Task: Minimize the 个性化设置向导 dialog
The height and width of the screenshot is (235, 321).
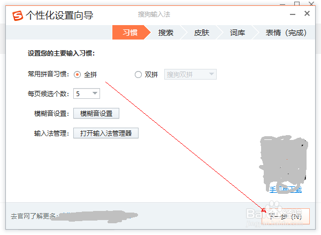Action: click(293, 14)
